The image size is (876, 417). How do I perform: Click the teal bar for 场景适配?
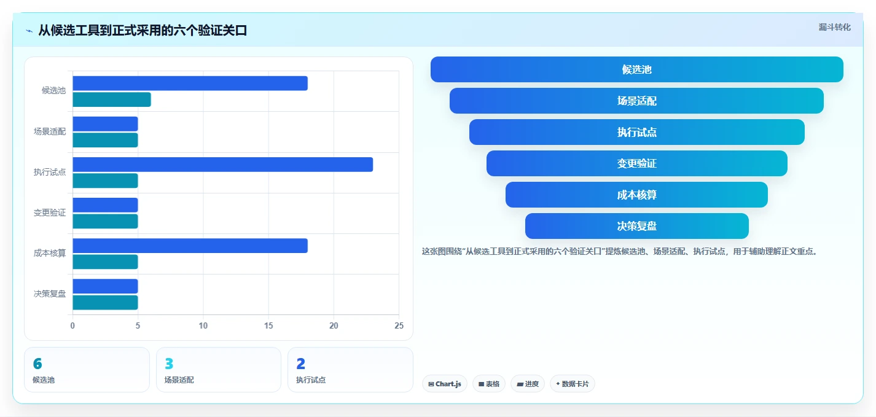[x=105, y=140]
